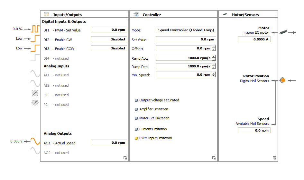Click the DI2 Enable CW Disabled field
The height and width of the screenshot is (180, 304).
point(109,39)
